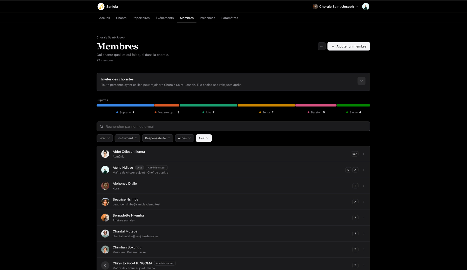467x270 pixels.
Task: Click the Administrateur badge on Chrys Exaucet's row
Action: (165, 263)
